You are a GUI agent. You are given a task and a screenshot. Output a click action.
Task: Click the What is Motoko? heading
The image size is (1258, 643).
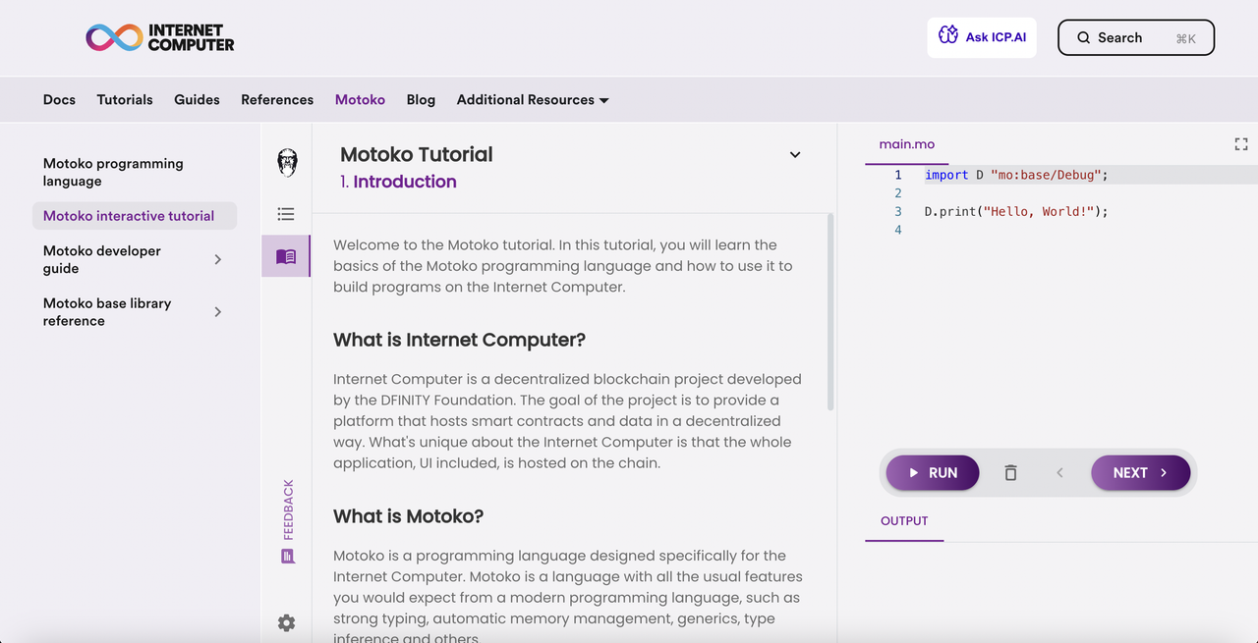click(408, 516)
